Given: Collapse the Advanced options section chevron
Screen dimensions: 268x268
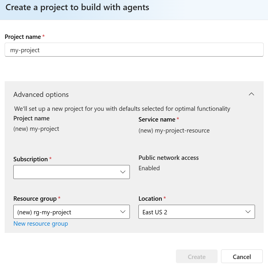Looking at the screenshot, I should point(251,94).
